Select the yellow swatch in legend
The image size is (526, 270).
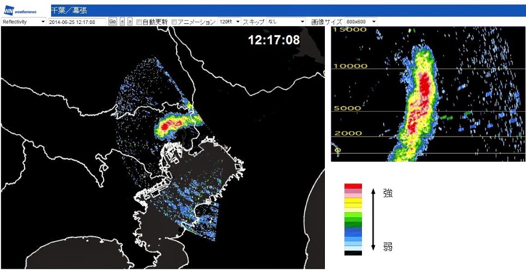353,201
